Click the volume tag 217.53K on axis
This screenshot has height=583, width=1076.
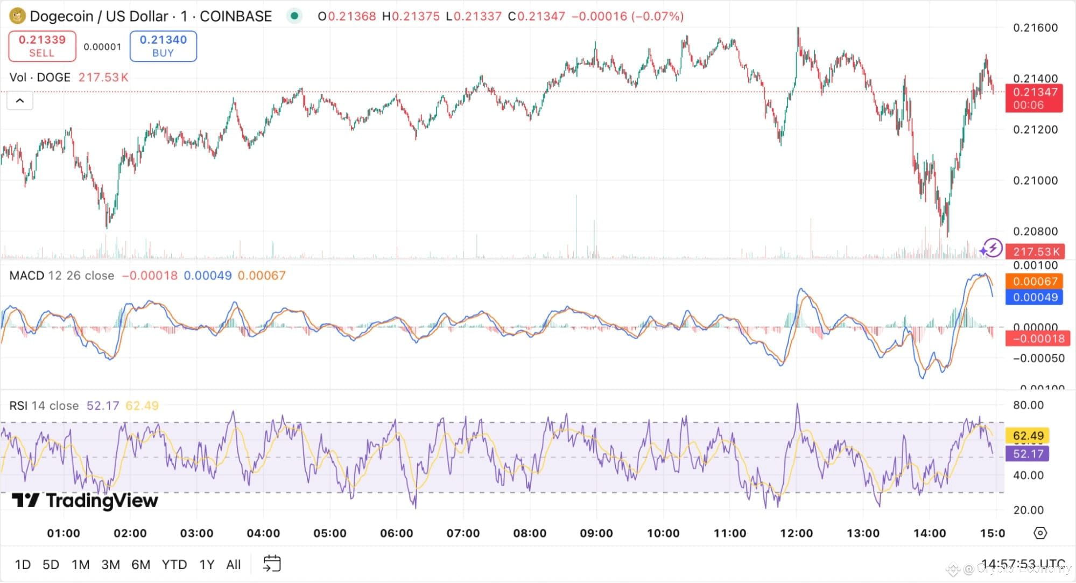(x=1034, y=251)
